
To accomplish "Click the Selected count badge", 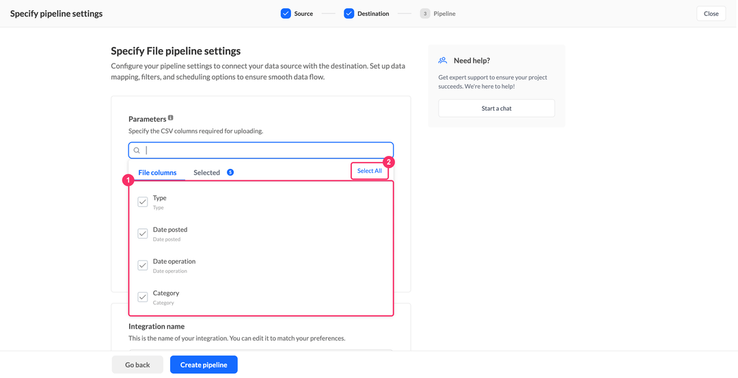I will [x=230, y=172].
